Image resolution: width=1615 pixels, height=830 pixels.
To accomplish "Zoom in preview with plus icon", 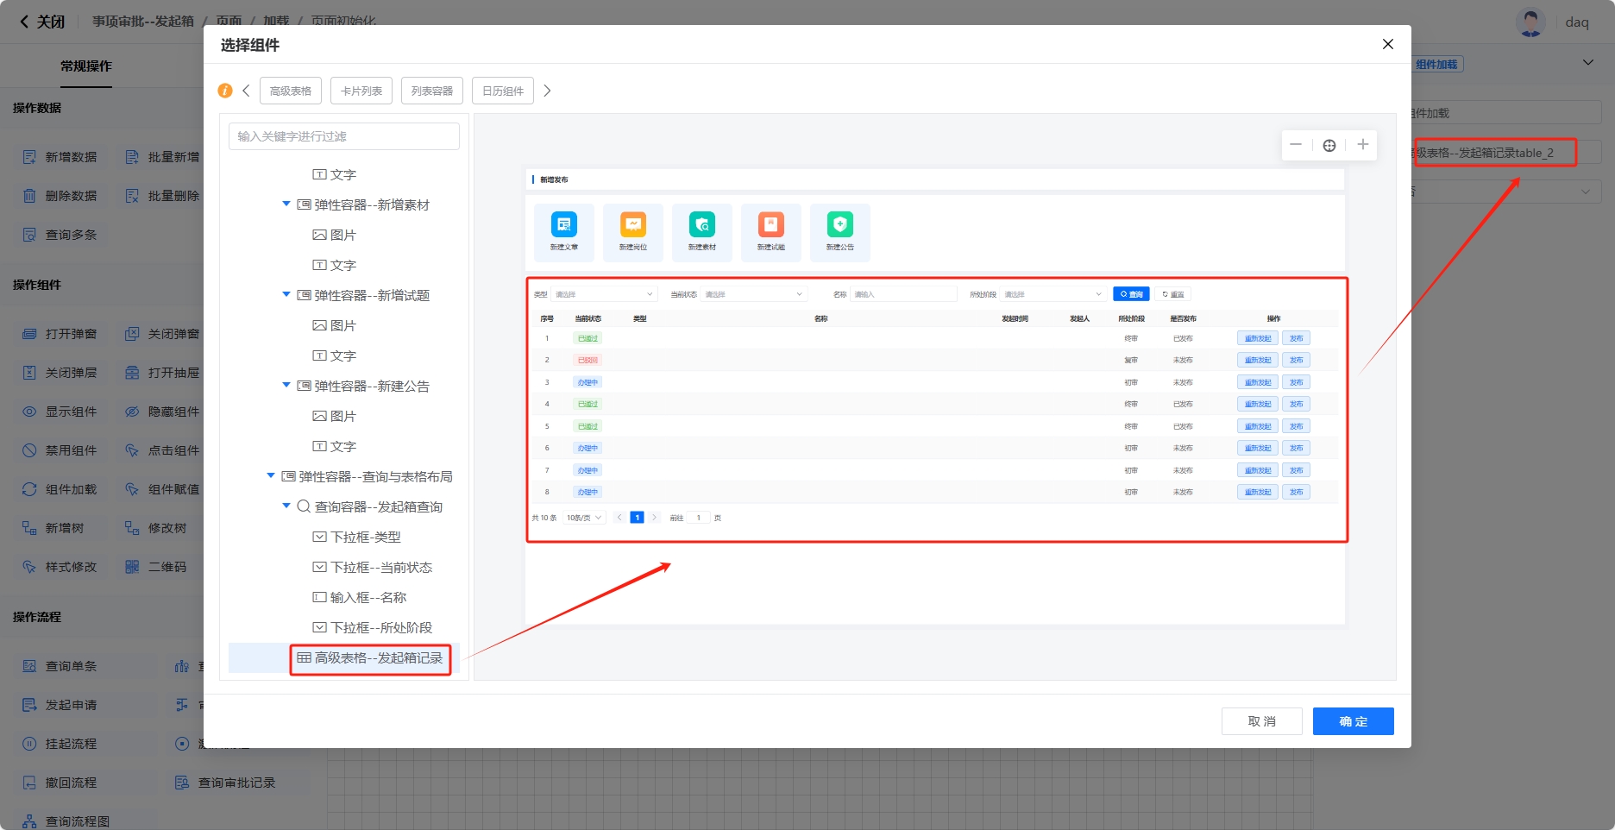I will (1362, 145).
